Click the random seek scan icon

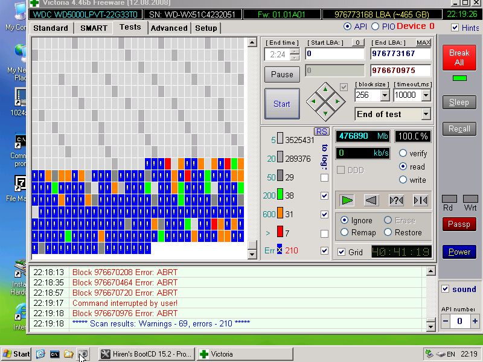[396, 200]
